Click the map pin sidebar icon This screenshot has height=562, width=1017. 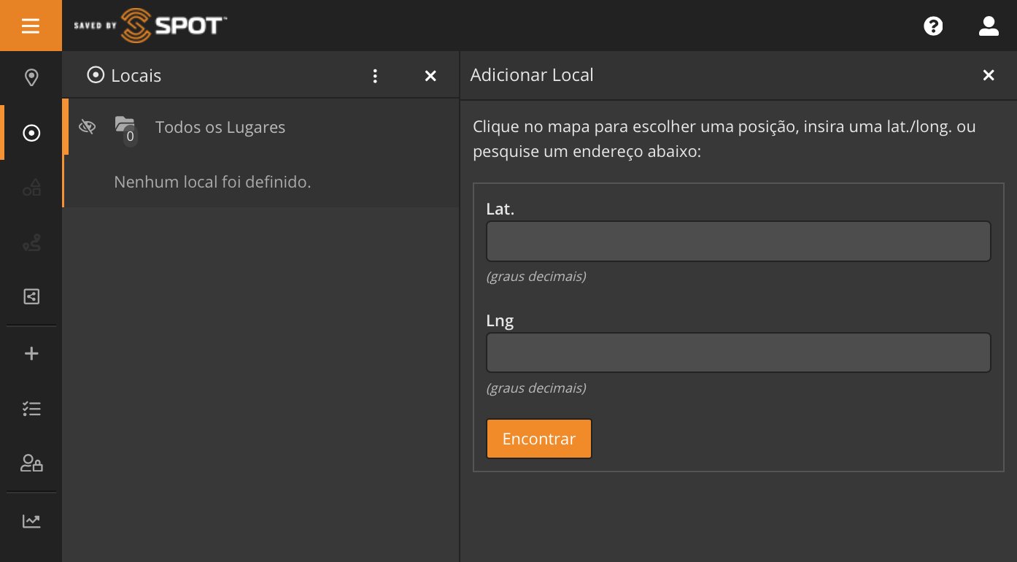tap(31, 77)
